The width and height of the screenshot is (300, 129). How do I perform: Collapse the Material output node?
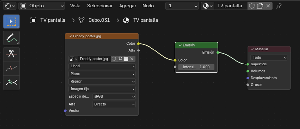(252, 49)
